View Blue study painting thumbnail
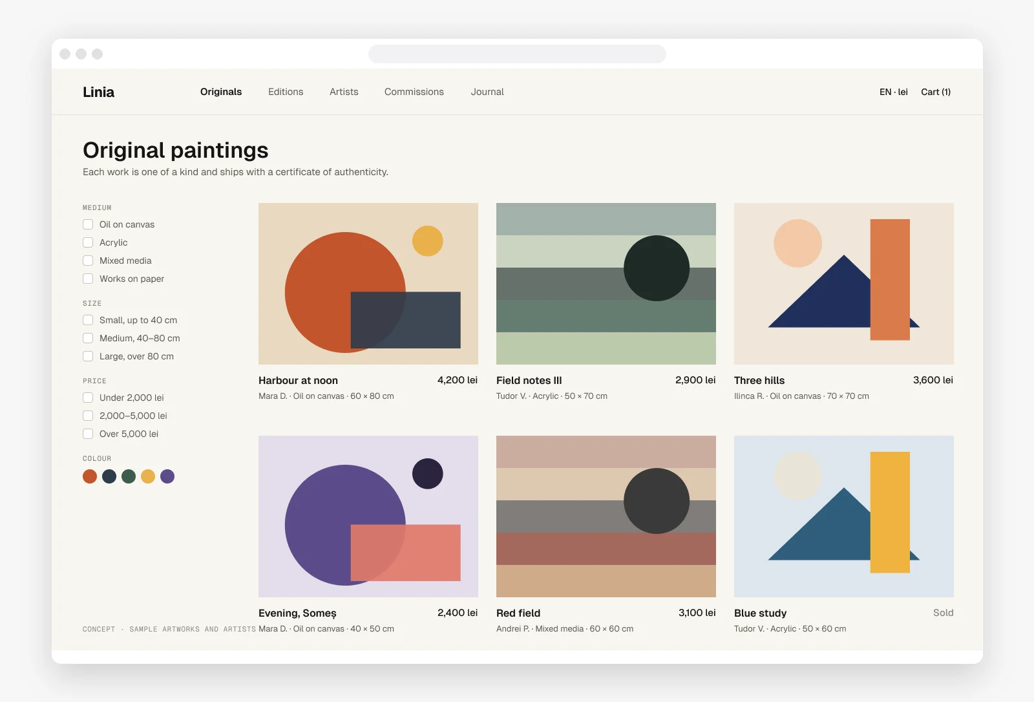This screenshot has height=702, width=1034. (844, 516)
